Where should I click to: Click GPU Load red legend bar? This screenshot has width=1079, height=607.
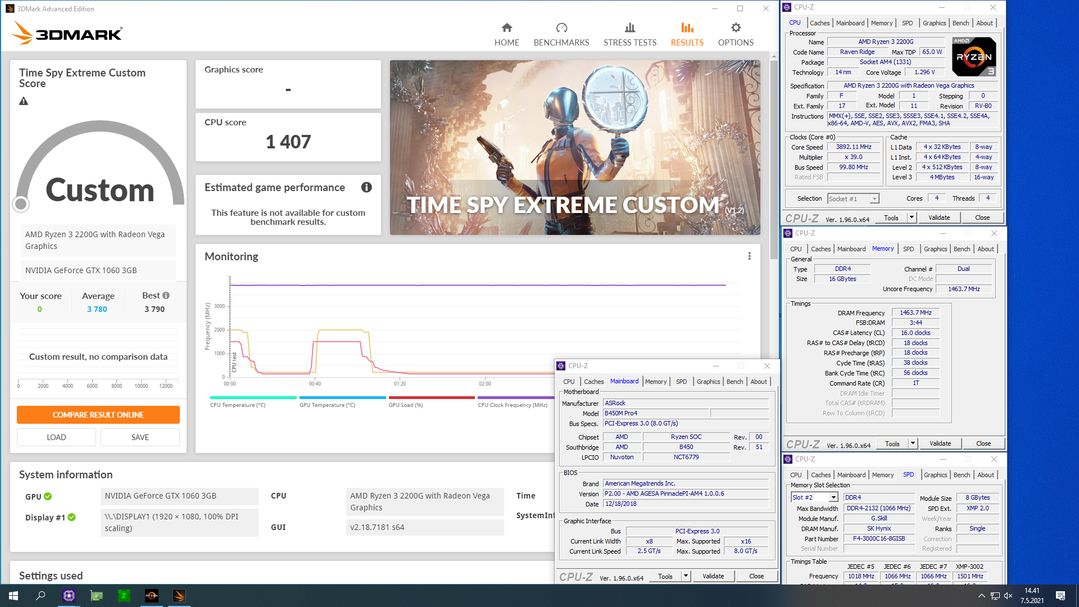coord(432,397)
